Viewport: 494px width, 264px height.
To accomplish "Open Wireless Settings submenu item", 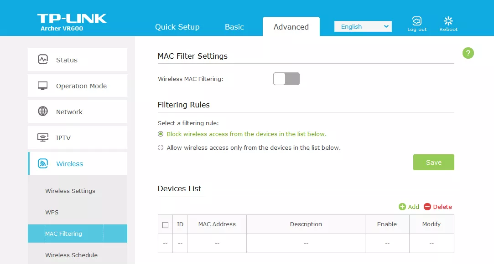I will 70,191.
